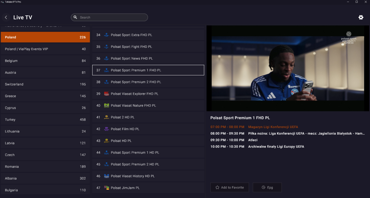Click the back arrow beside Live TV
This screenshot has width=370, height=198.
6,18
